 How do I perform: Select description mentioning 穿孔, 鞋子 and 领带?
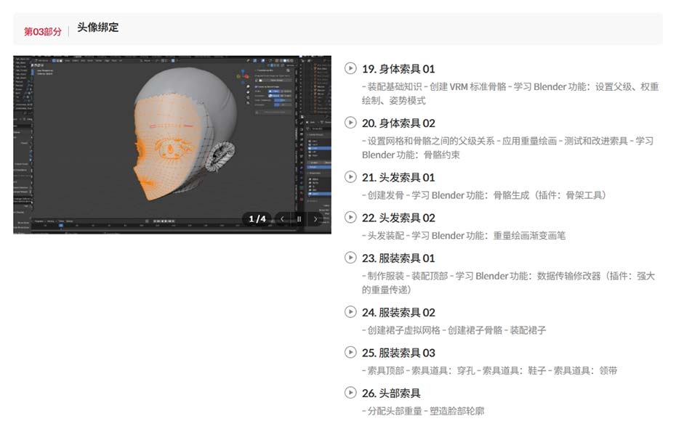[x=489, y=371]
